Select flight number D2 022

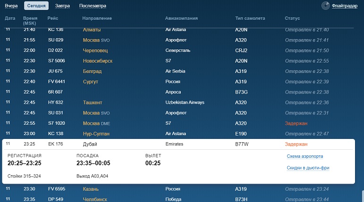tap(55, 50)
